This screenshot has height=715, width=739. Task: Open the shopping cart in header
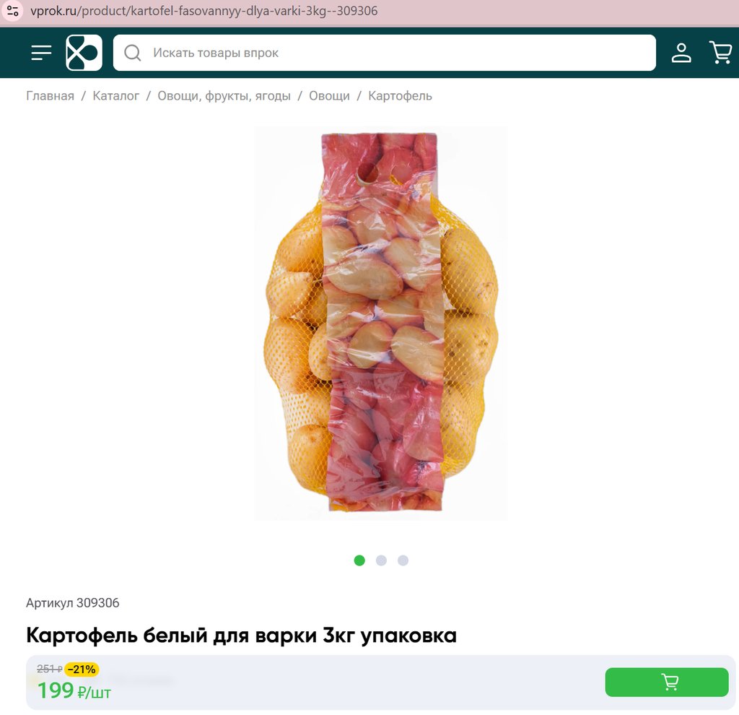tap(721, 52)
